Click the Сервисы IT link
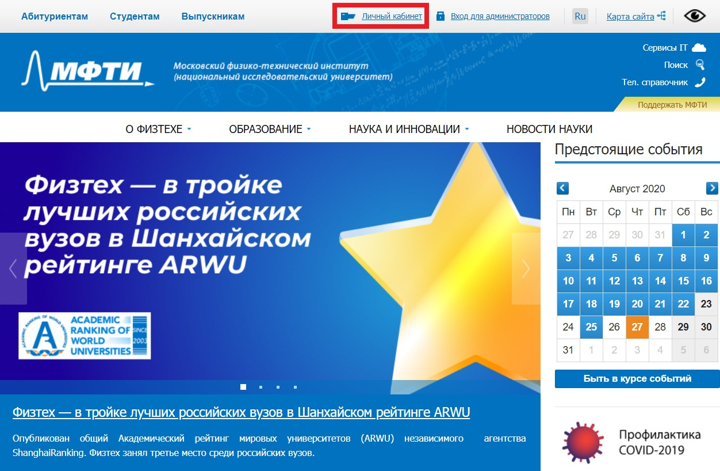Viewport: 720px width, 471px height. point(665,48)
